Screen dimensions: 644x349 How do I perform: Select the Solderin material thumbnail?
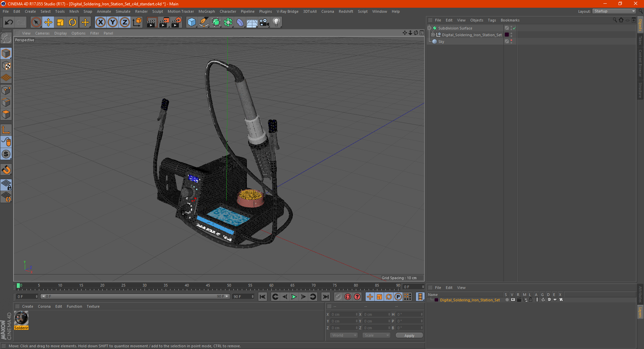pos(21,321)
